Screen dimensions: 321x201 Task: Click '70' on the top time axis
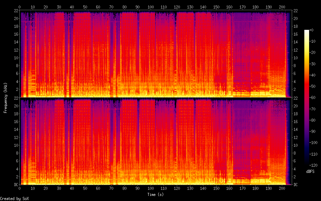112,7
